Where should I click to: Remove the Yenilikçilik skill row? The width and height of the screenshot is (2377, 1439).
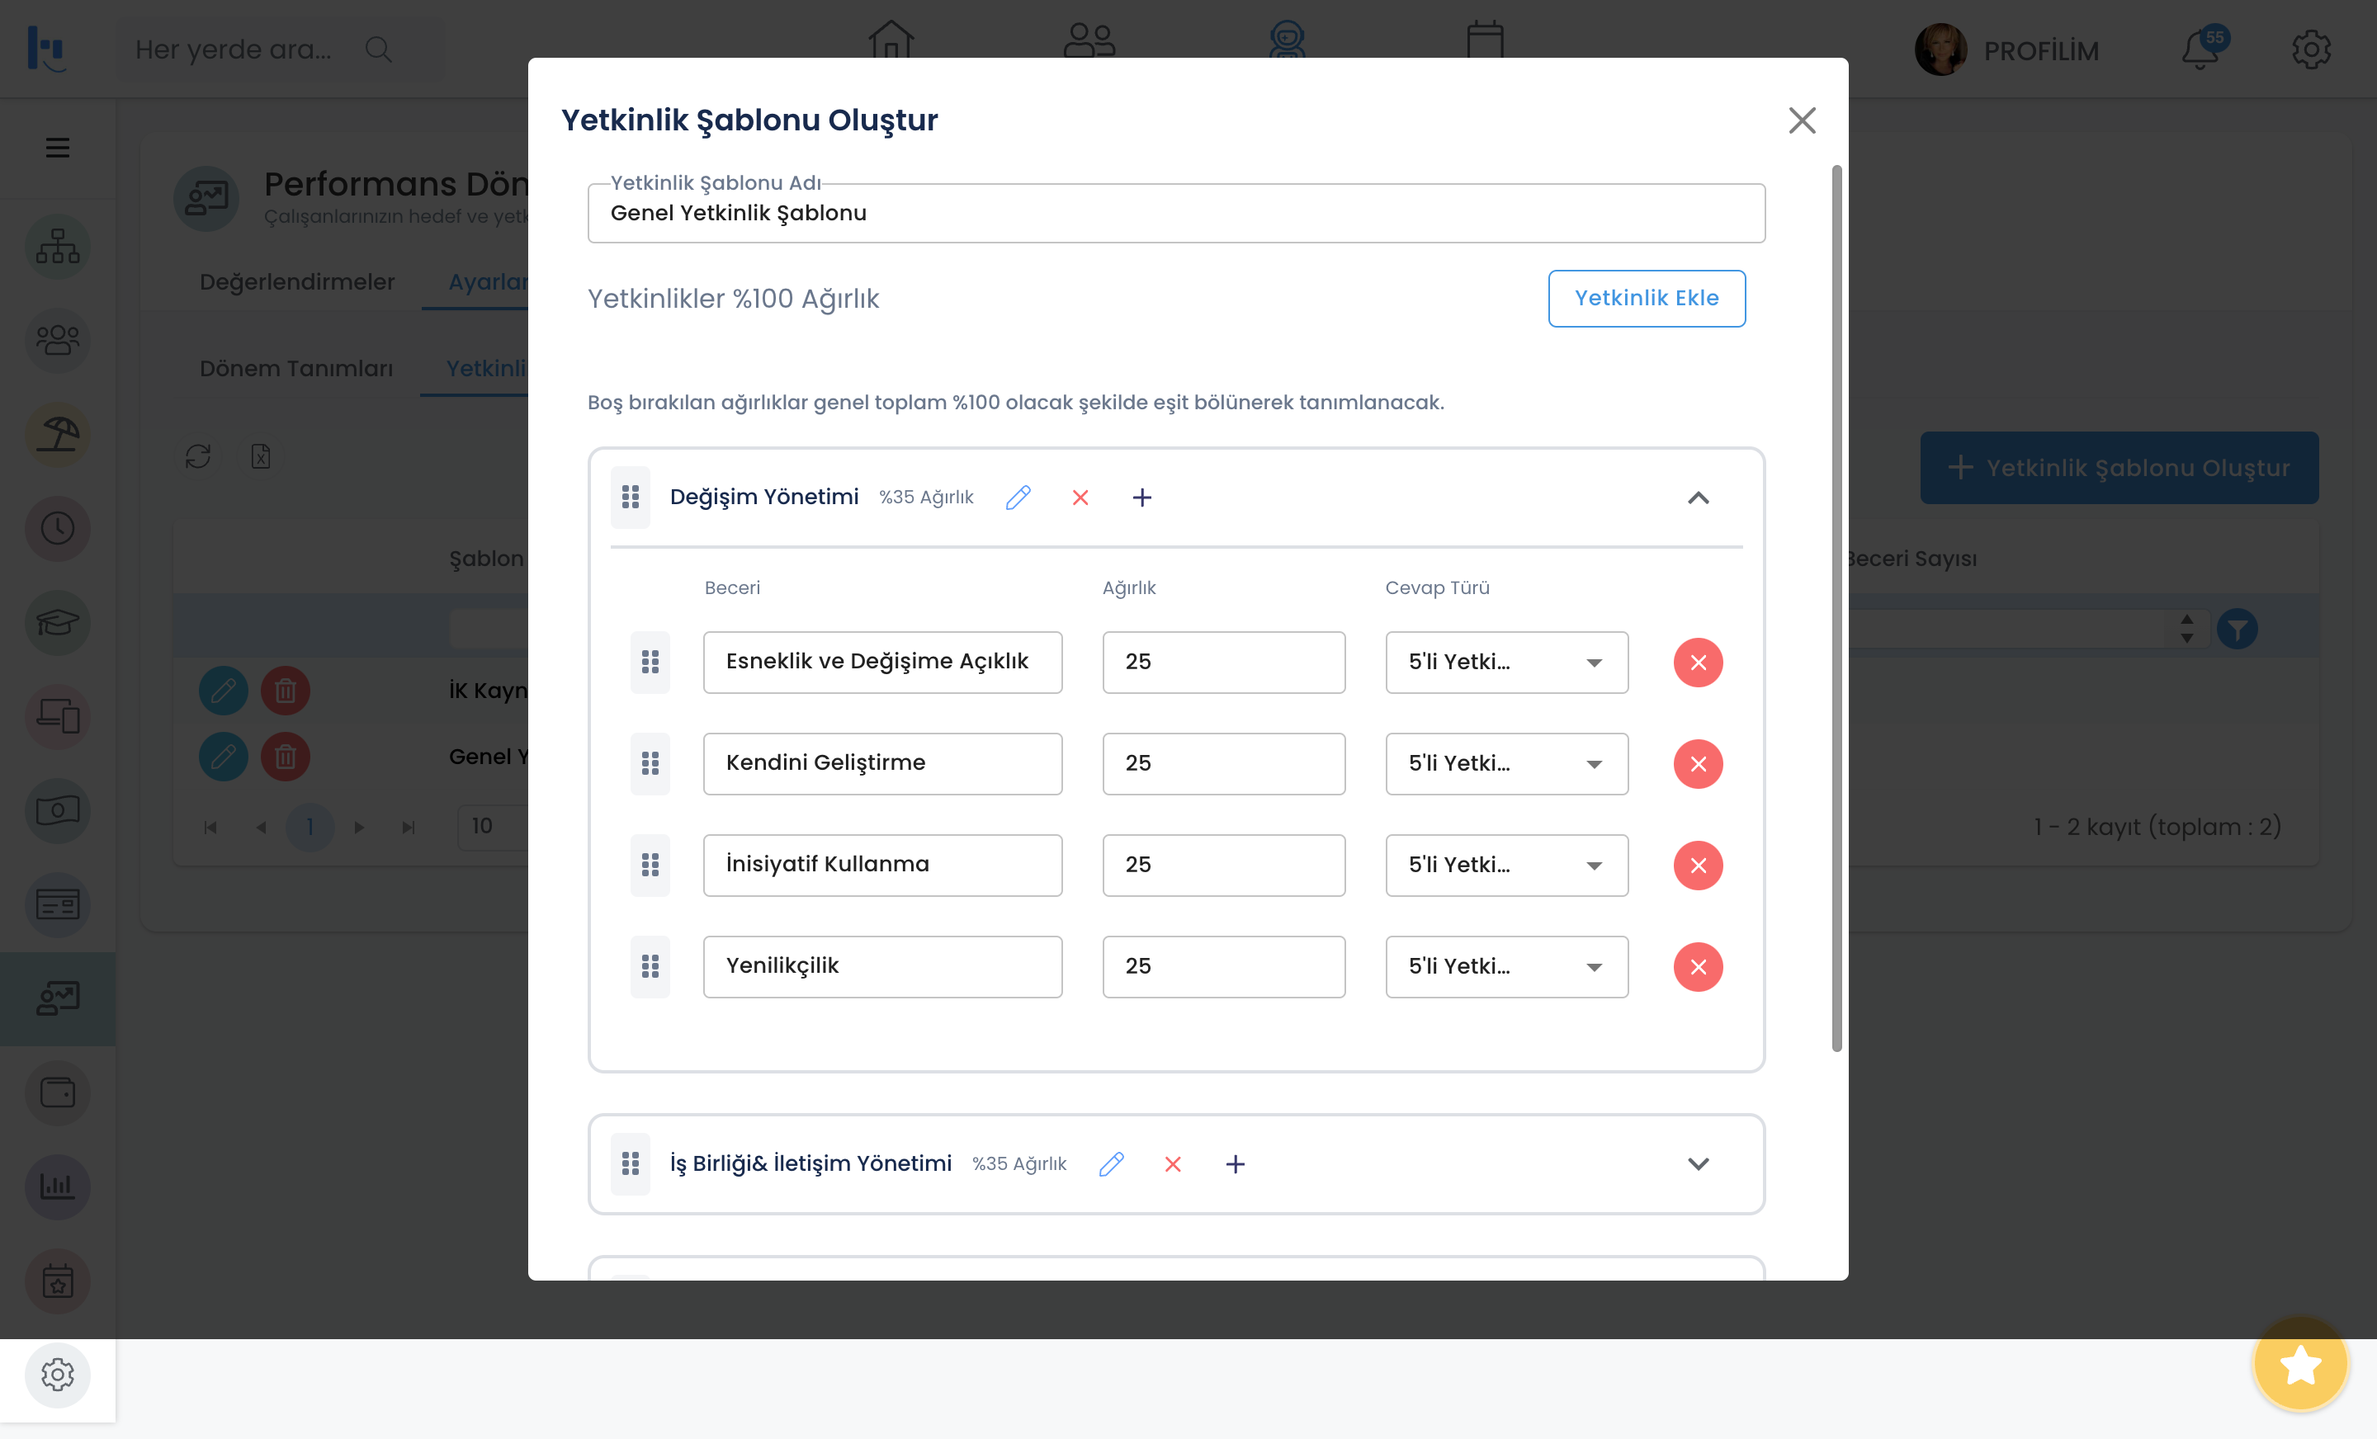[1697, 966]
